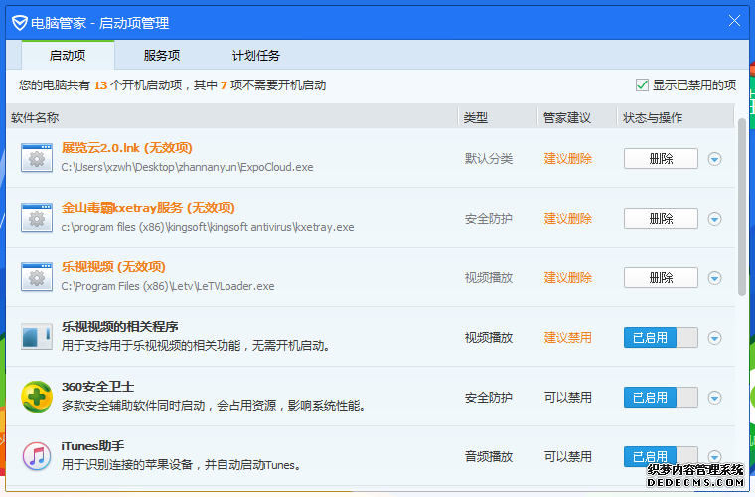Click 可以禁用 suggestion for 360安全卫士

[x=567, y=398]
